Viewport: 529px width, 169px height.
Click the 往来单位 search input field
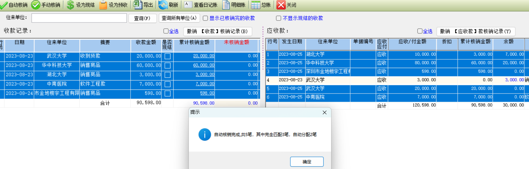coord(79,18)
